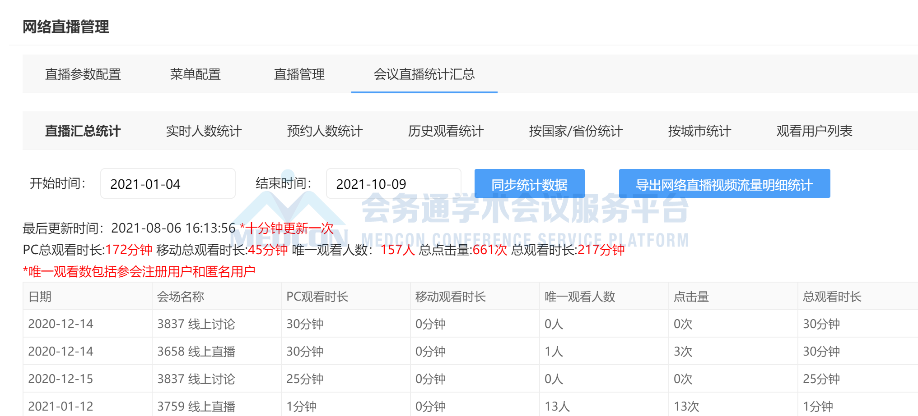Open the 直播参数配置 tab

[83, 74]
